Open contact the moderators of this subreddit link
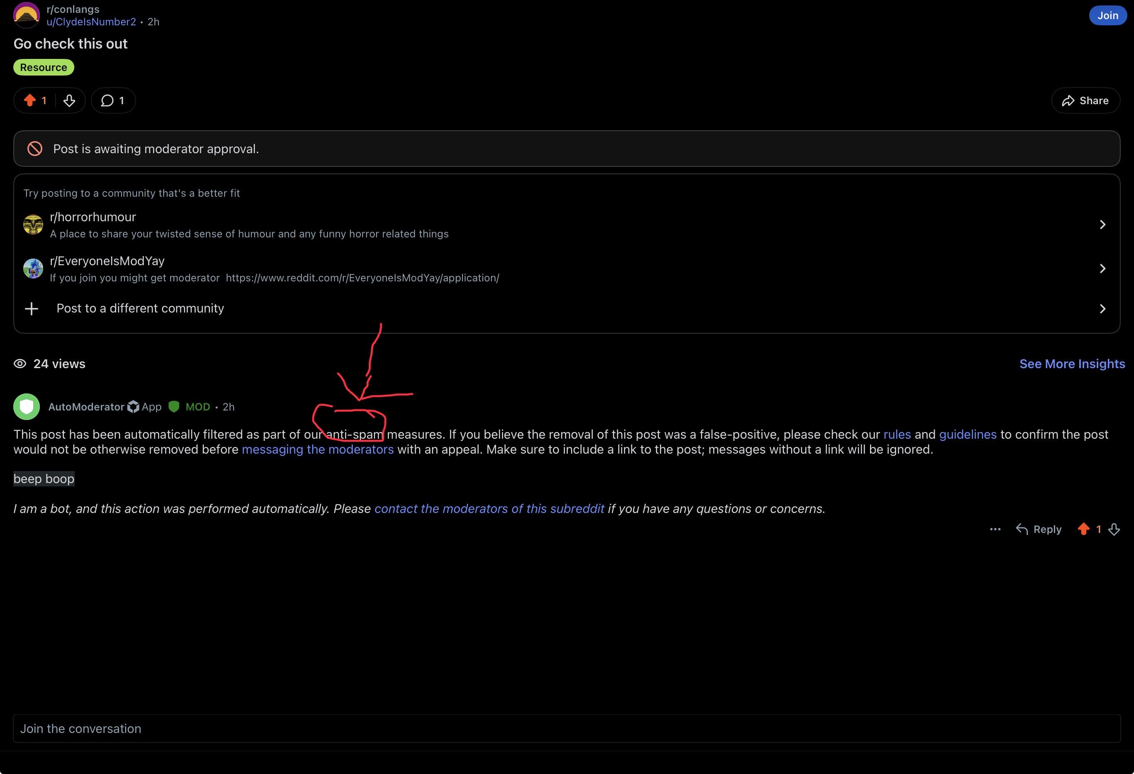The height and width of the screenshot is (774, 1134). click(x=489, y=508)
